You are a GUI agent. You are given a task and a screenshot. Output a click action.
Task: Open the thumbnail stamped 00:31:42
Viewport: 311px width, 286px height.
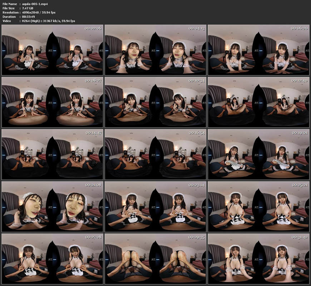pyautogui.click(x=259, y=259)
